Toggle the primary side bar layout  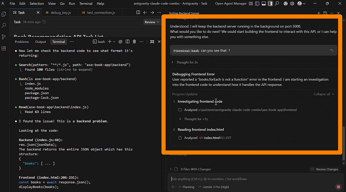(258, 3)
